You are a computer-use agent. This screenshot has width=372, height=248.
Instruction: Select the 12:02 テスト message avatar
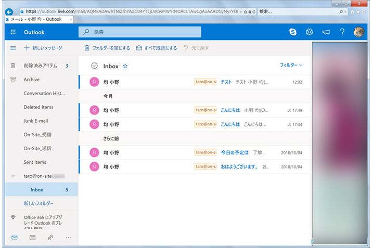pyautogui.click(x=94, y=82)
